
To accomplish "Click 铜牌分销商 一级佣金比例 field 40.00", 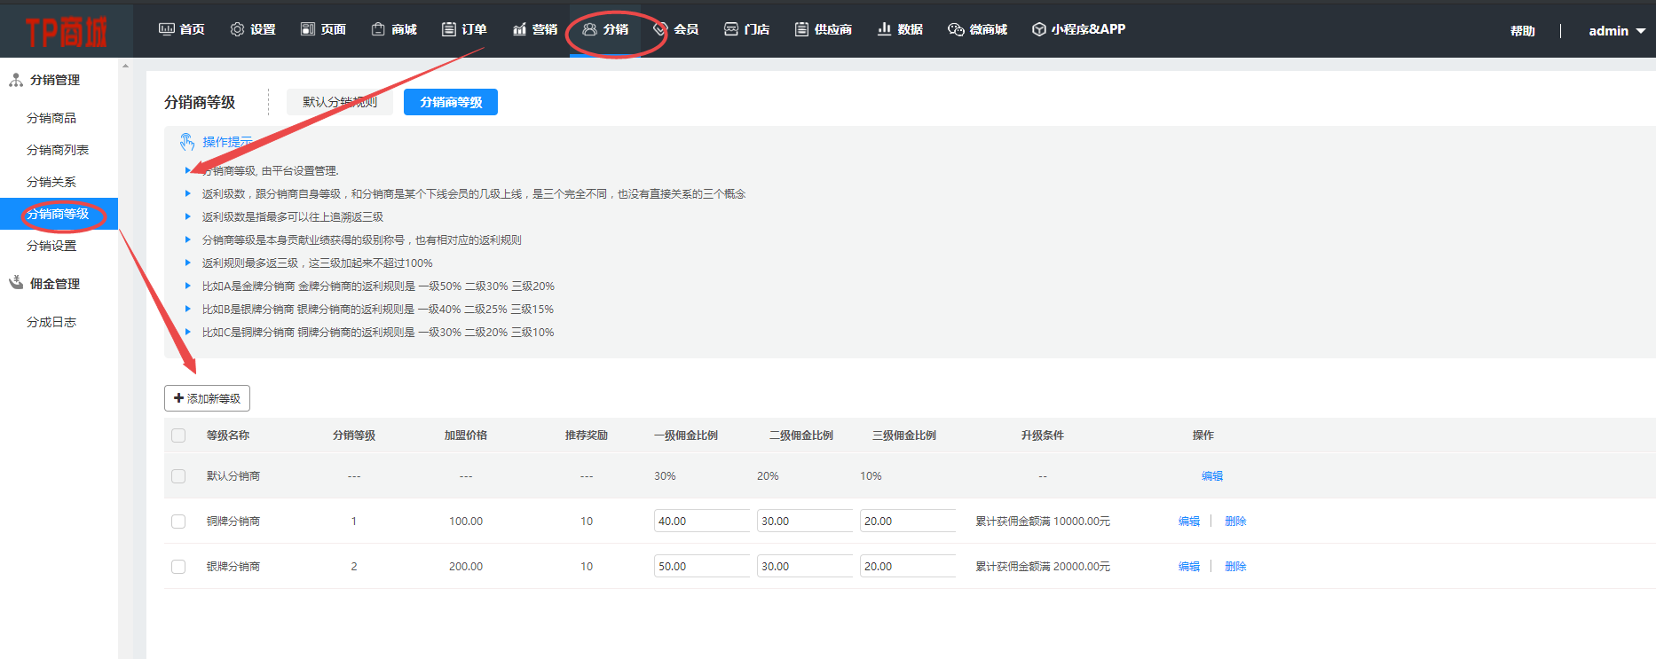I will (702, 521).
